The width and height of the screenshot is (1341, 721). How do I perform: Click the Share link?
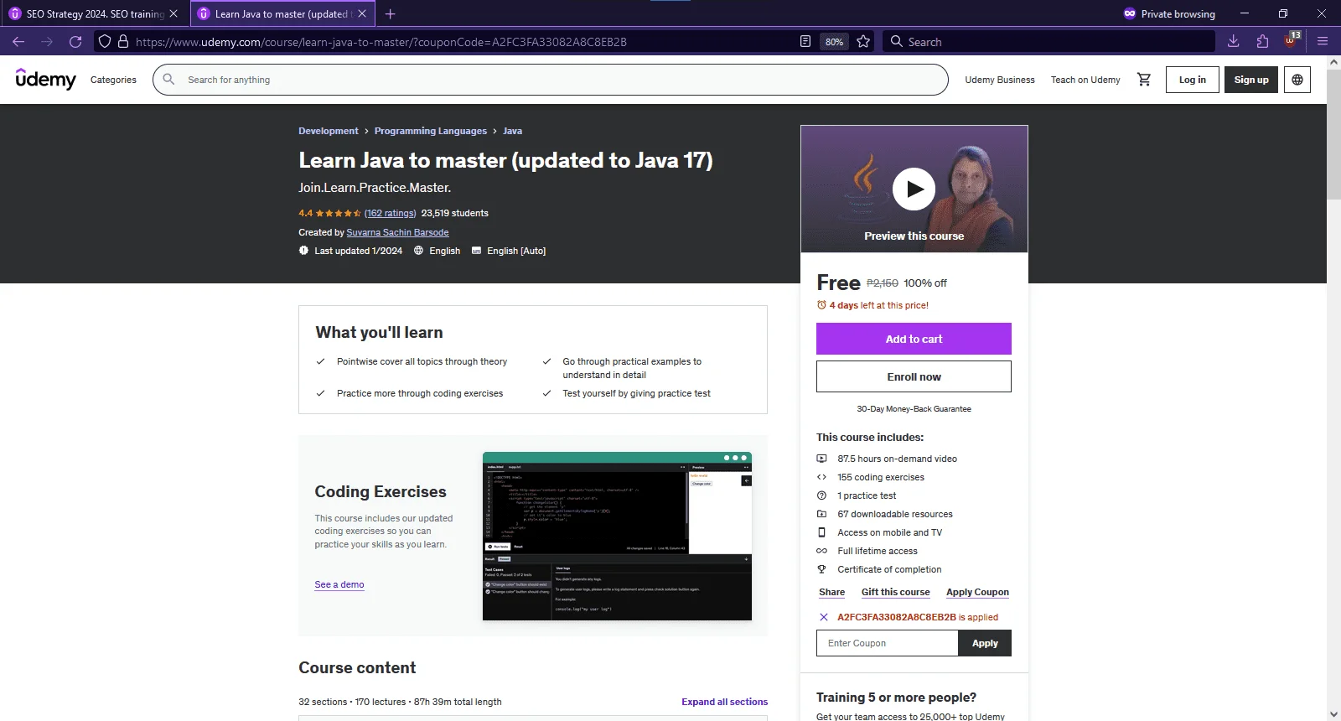(x=831, y=592)
